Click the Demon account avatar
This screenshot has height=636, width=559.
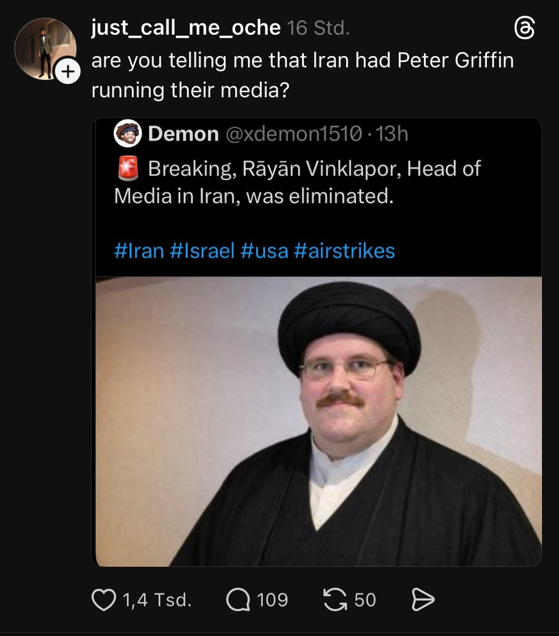click(x=128, y=133)
